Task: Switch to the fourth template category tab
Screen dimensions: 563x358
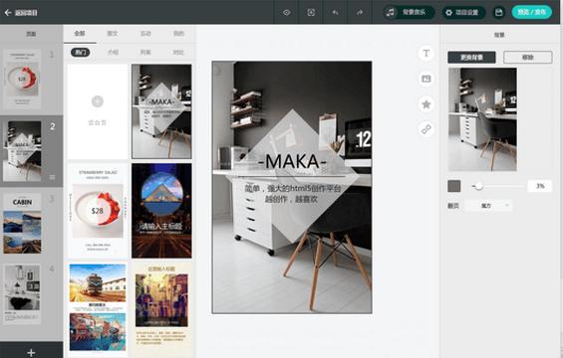Action: coord(178,34)
